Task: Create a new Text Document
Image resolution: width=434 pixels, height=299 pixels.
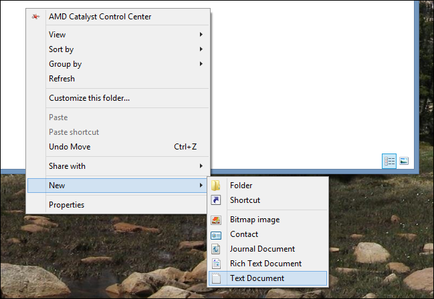Action: [x=257, y=278]
